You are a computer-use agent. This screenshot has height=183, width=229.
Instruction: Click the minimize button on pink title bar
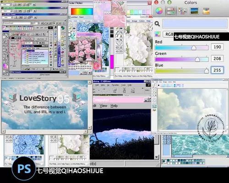pos(146,100)
